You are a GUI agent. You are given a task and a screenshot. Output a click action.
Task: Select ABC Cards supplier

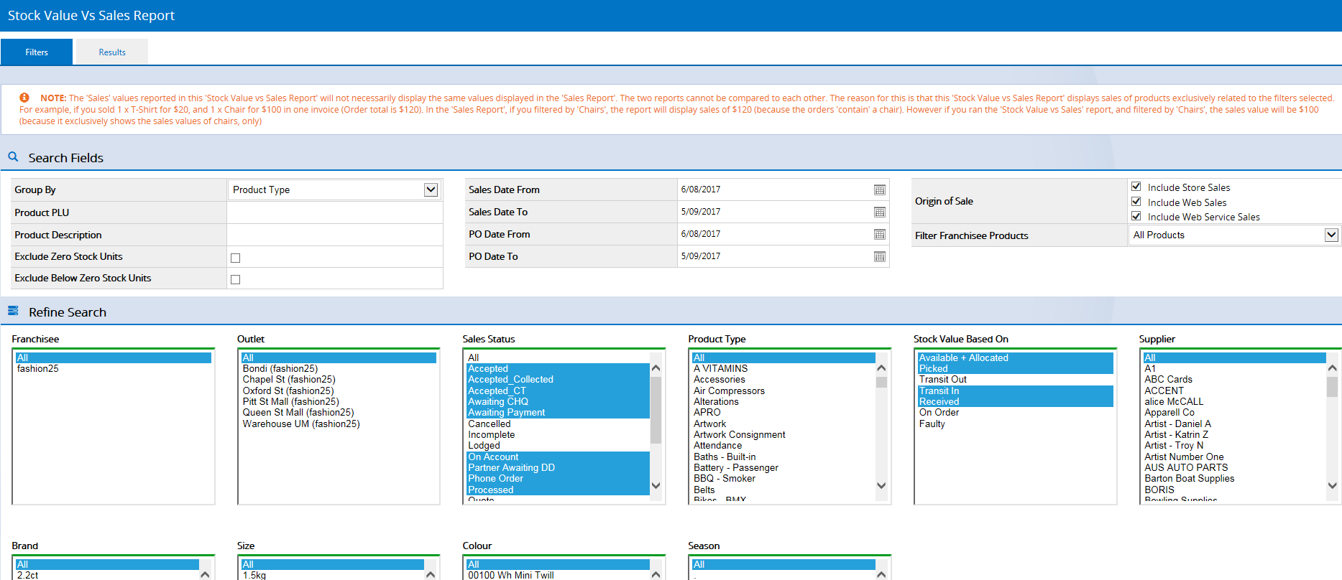(x=1234, y=380)
